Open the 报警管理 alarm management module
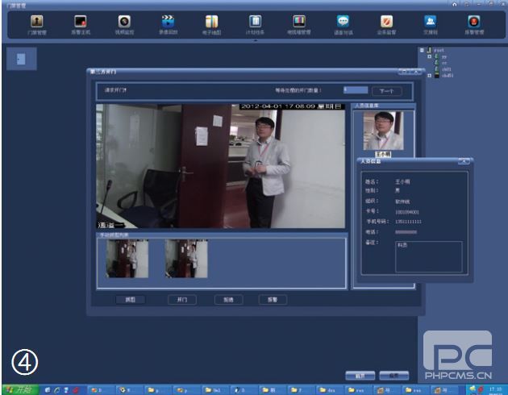 tap(474, 23)
